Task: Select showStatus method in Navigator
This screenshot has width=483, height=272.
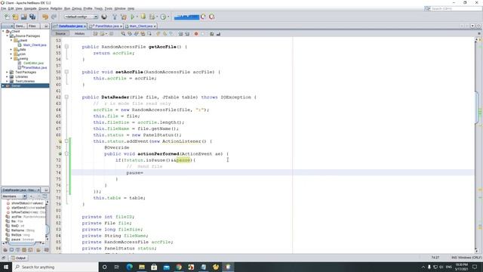Action: 27,203
